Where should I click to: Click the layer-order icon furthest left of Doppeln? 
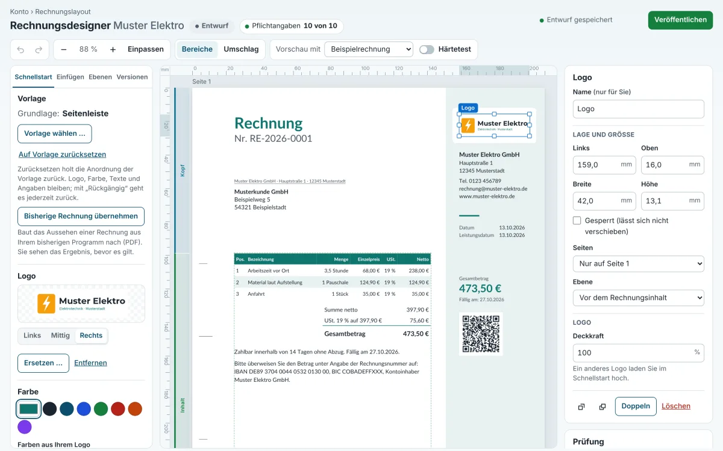point(581,407)
